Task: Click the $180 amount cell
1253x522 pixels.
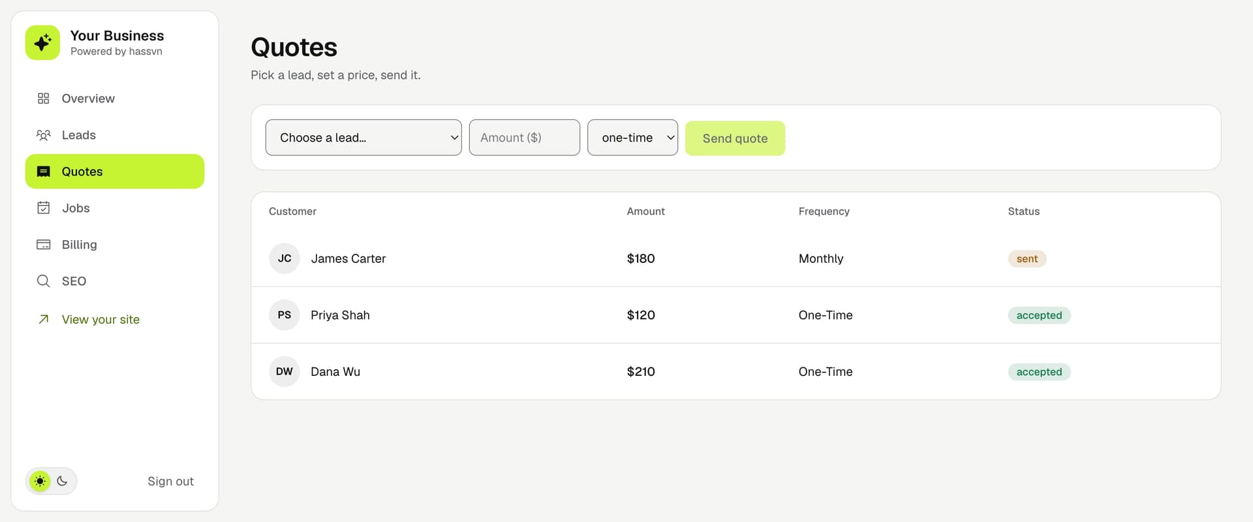Action: (640, 259)
